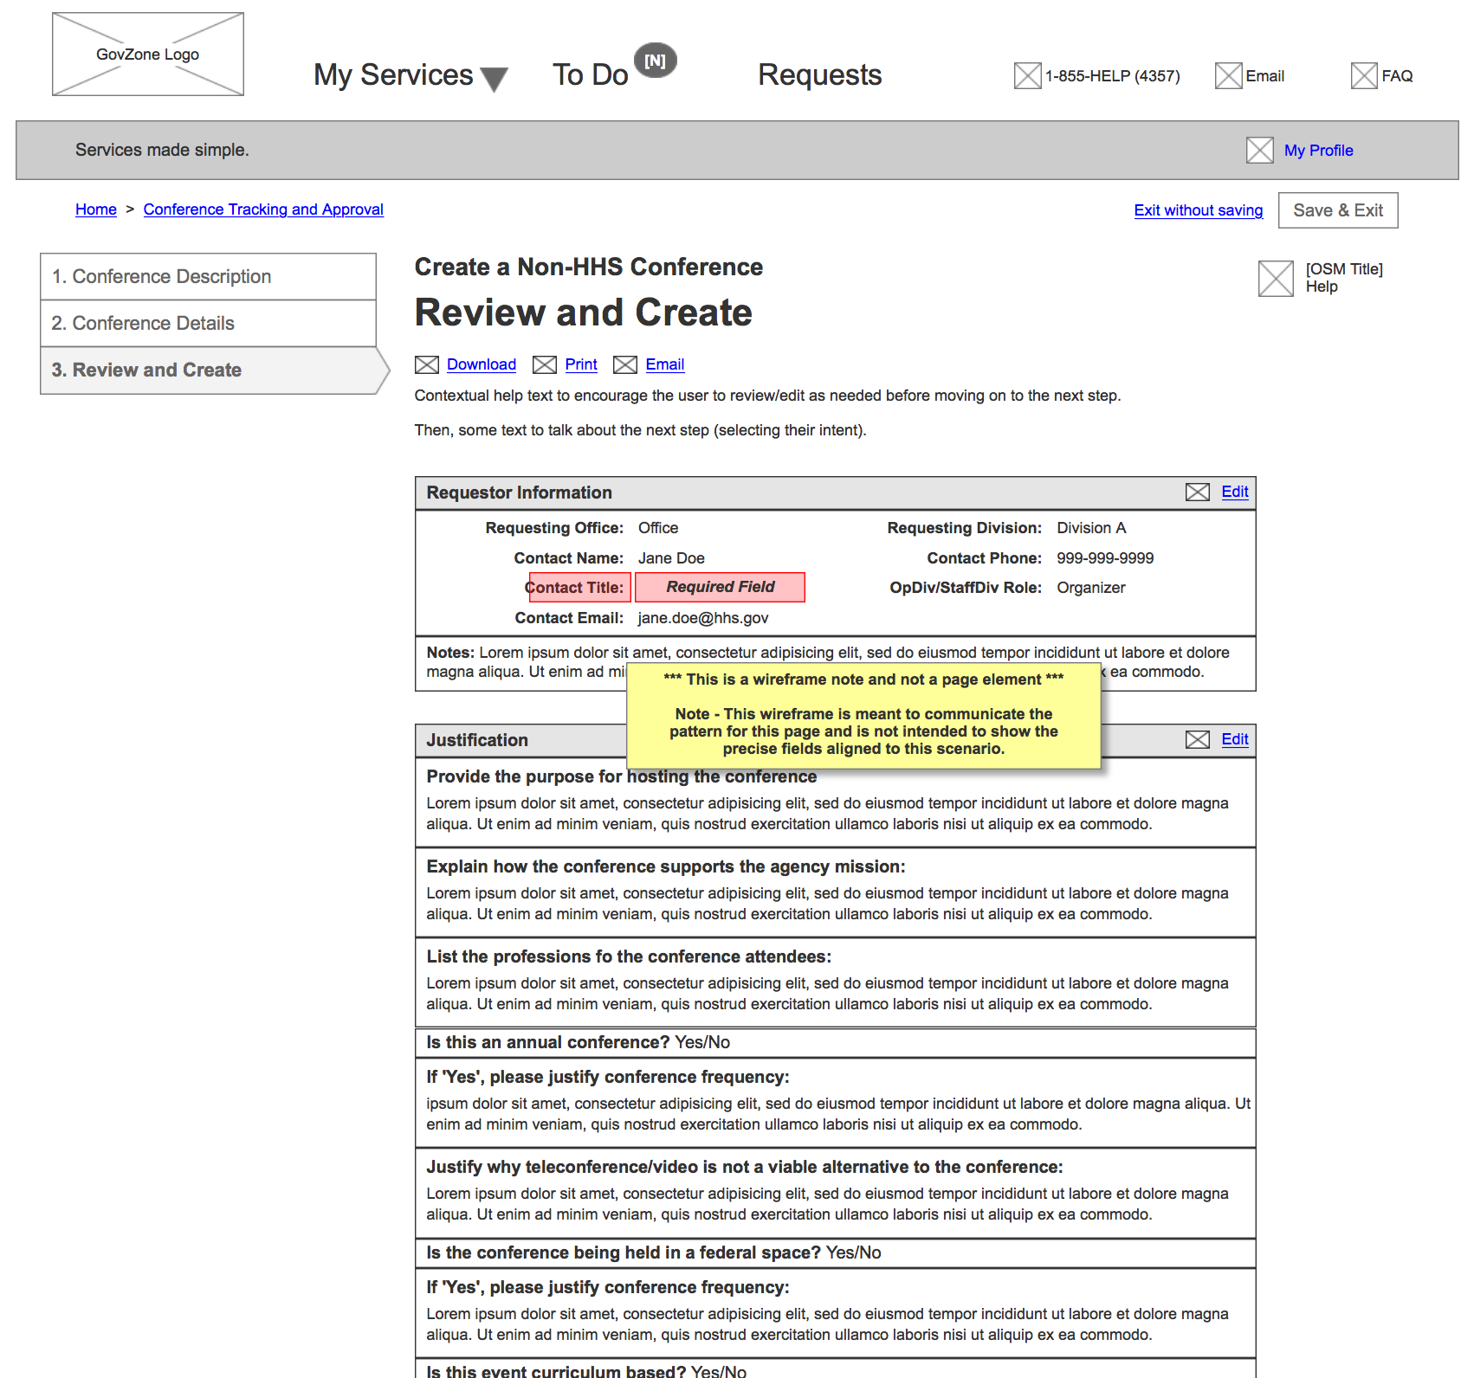Open the To Do menu
Viewport: 1474px width, 1378px height.
point(591,75)
